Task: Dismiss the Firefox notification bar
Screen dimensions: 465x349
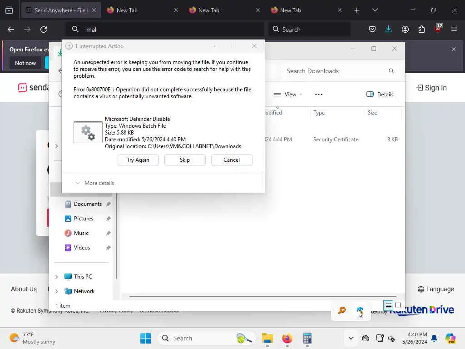Action: point(454,49)
